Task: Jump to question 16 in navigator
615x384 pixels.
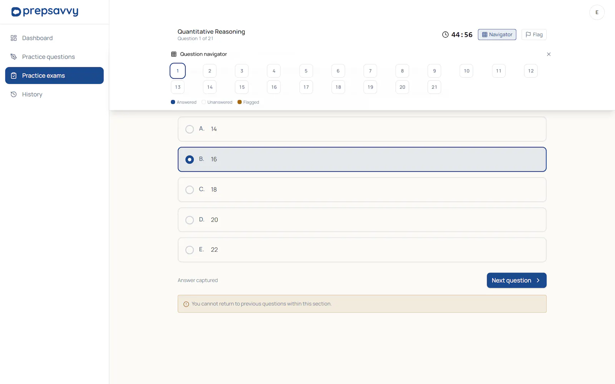Action: (x=274, y=87)
